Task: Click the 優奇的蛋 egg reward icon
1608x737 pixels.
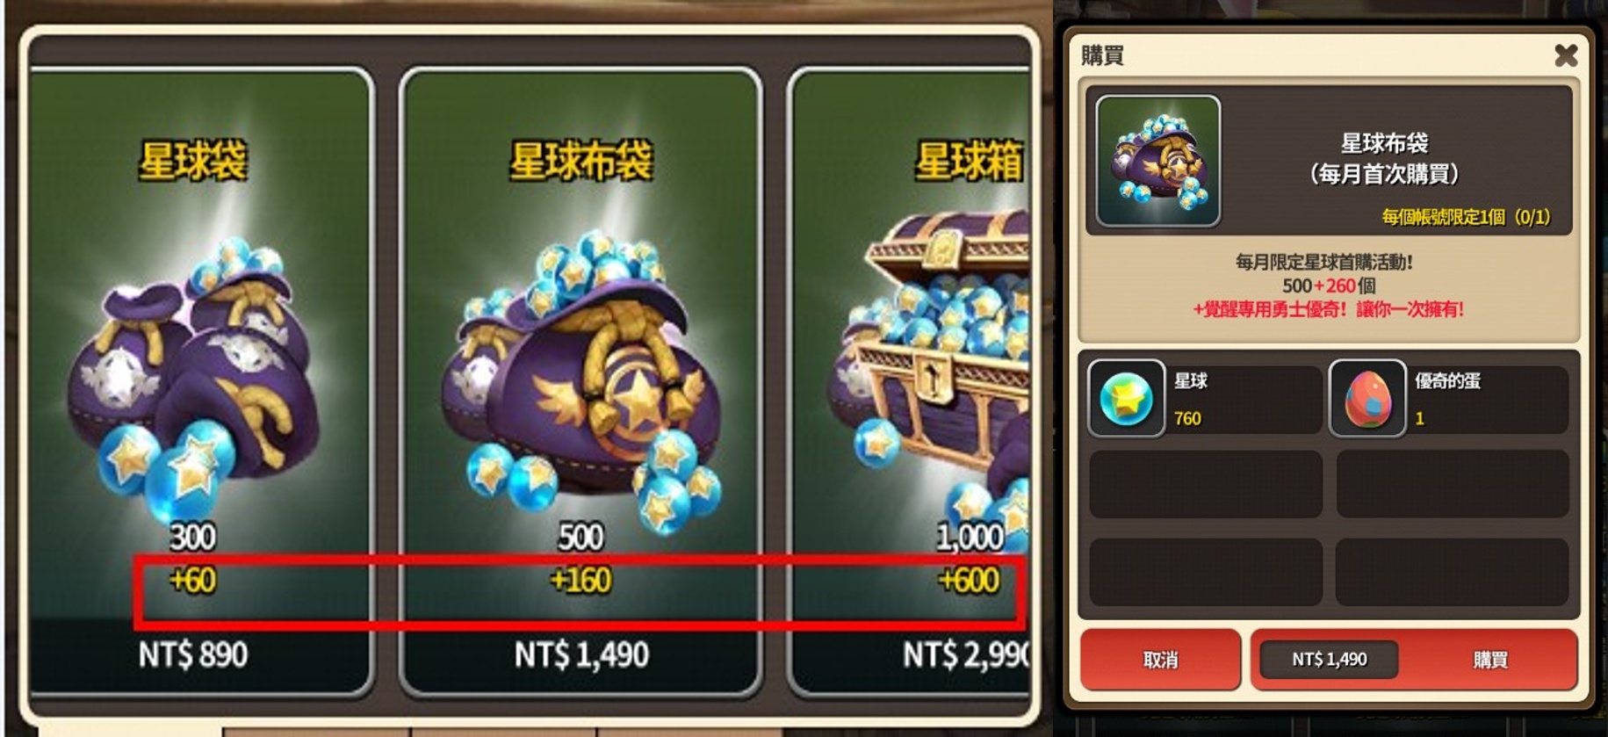Action: point(1367,398)
